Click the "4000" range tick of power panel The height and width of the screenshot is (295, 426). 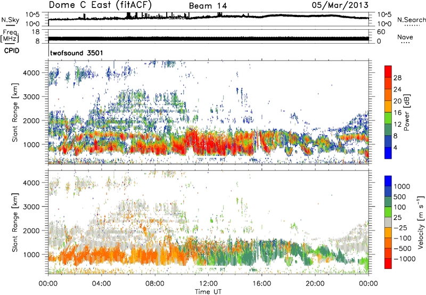pos(31,73)
